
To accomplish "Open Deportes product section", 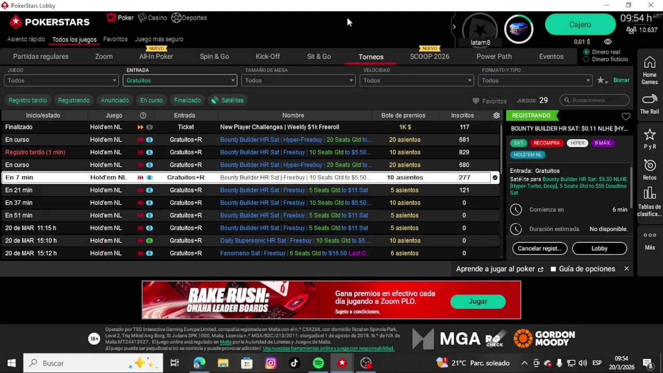I will (x=189, y=18).
